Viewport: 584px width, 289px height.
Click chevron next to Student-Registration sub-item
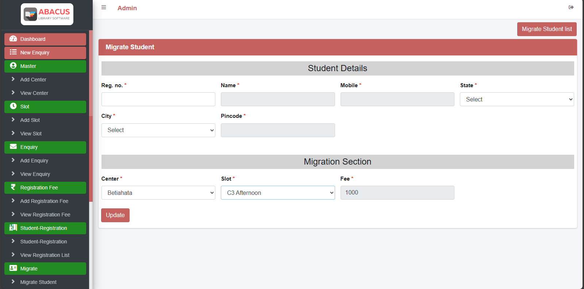tap(13, 241)
